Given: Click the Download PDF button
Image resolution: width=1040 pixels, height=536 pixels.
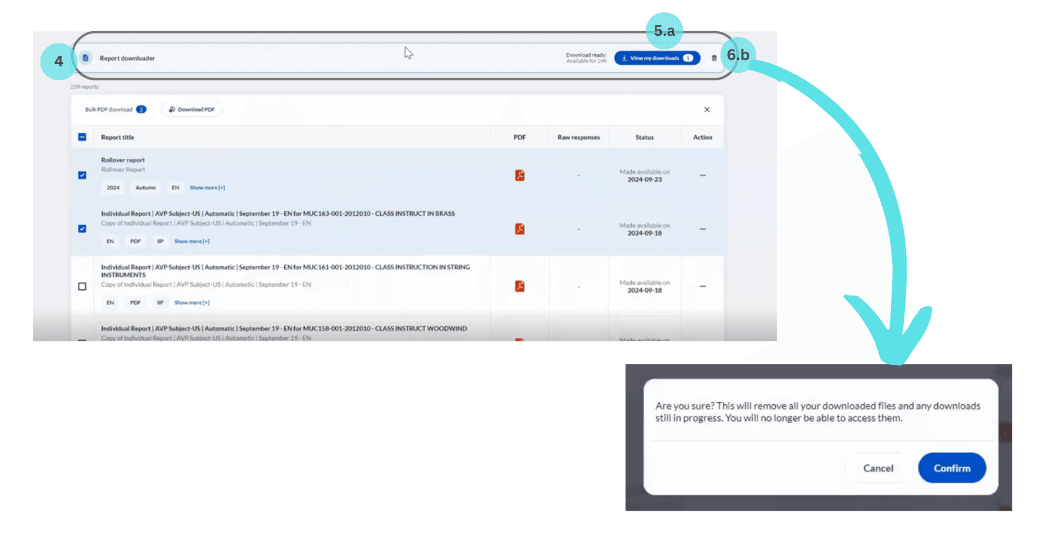Looking at the screenshot, I should click(192, 109).
